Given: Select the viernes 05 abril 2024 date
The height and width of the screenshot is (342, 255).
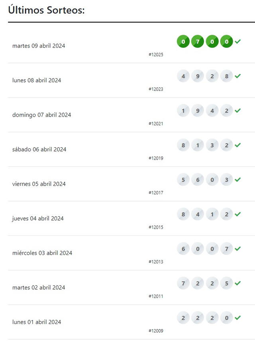Looking at the screenshot, I should click(39, 184).
